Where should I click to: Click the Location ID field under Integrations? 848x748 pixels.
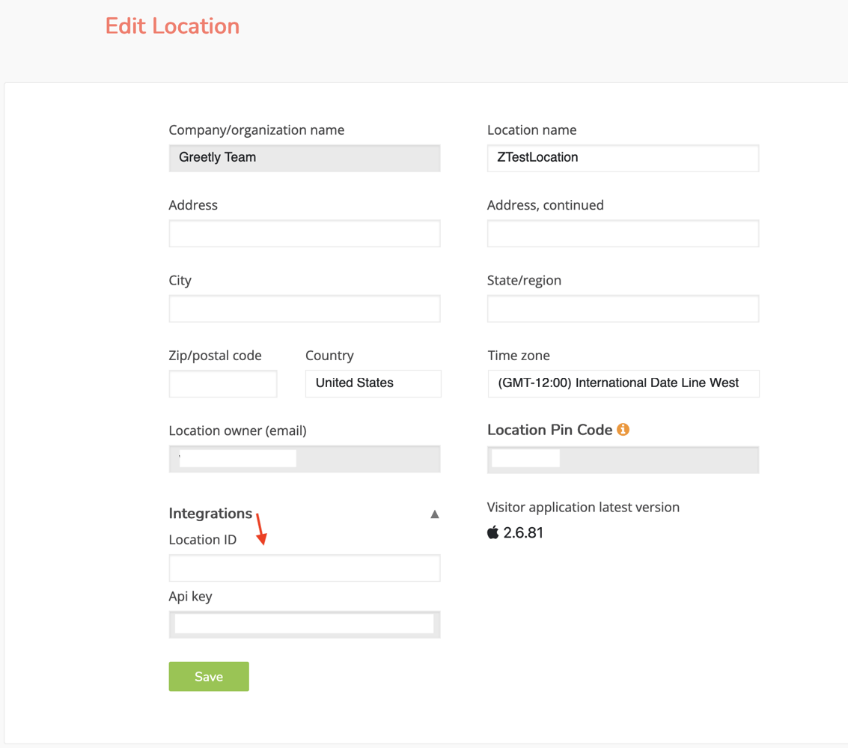point(304,568)
